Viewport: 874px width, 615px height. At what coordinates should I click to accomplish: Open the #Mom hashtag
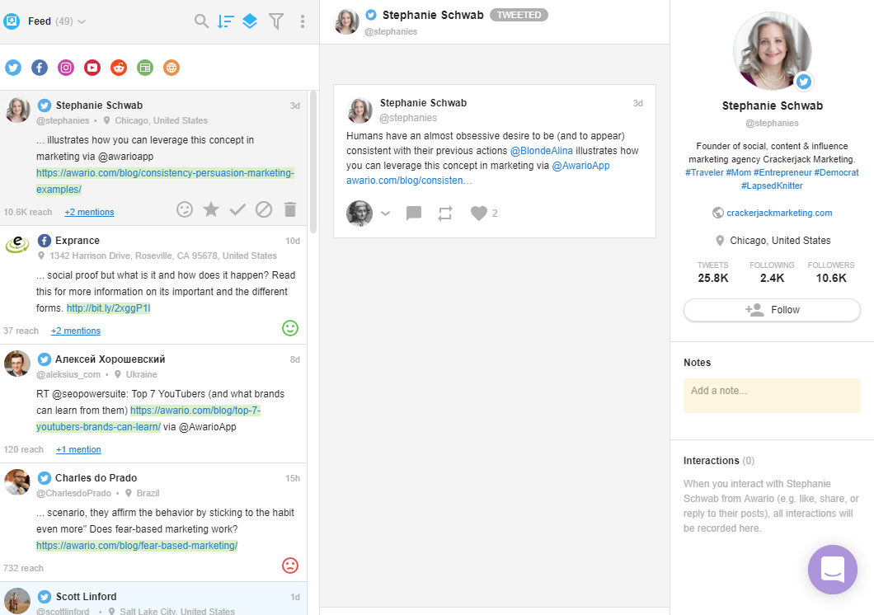click(739, 172)
